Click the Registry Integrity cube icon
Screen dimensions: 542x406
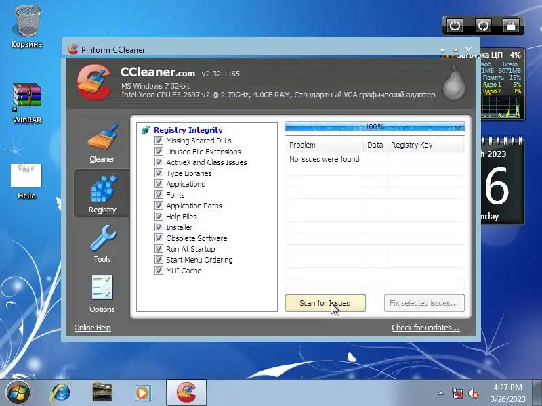coord(146,130)
